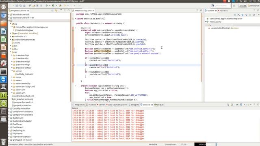Click the Open Console icon
This screenshot has width=260, height=146.
tap(247, 105)
